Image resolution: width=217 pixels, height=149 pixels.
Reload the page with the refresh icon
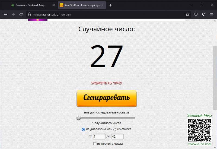[21, 14]
